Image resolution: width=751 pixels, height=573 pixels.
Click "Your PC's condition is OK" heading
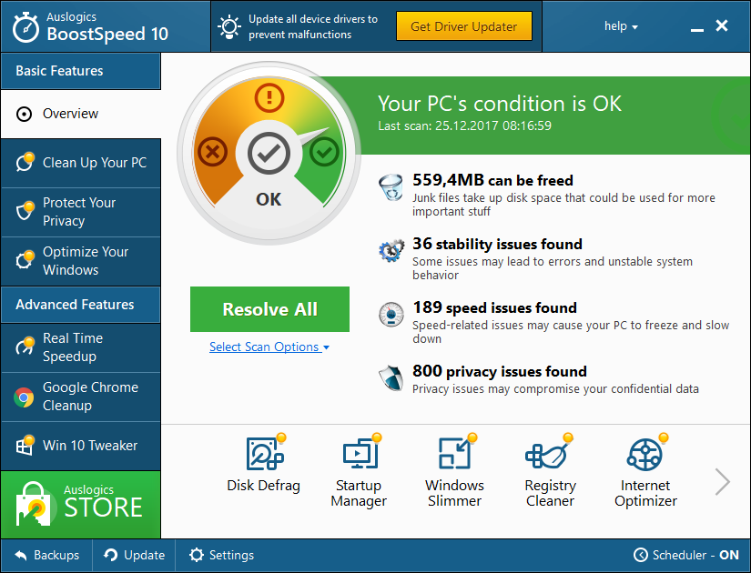[500, 104]
